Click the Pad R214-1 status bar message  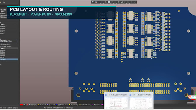click(x=59, y=108)
